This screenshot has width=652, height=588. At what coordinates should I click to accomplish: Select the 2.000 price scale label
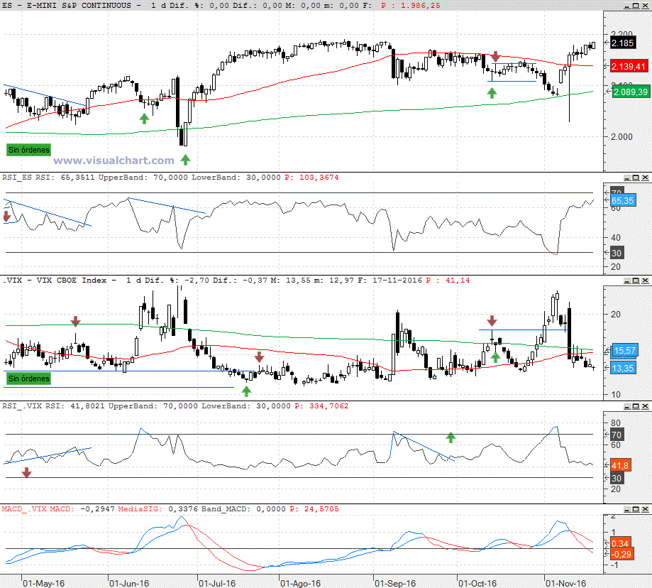click(x=621, y=137)
